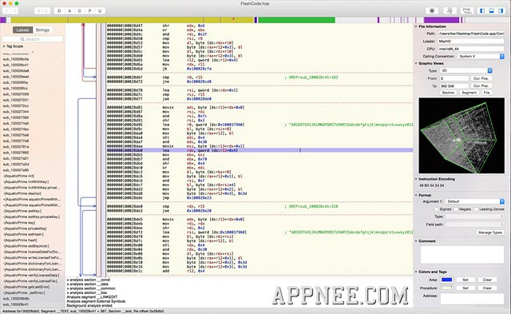Open the Graphic Views Type dropdown
511x314 pixels.
465,70
